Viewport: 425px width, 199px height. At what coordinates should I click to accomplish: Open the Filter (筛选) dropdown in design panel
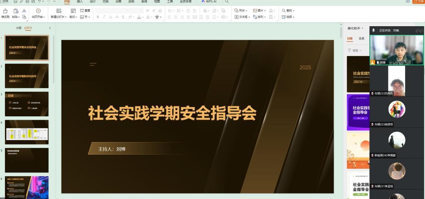tap(355, 51)
